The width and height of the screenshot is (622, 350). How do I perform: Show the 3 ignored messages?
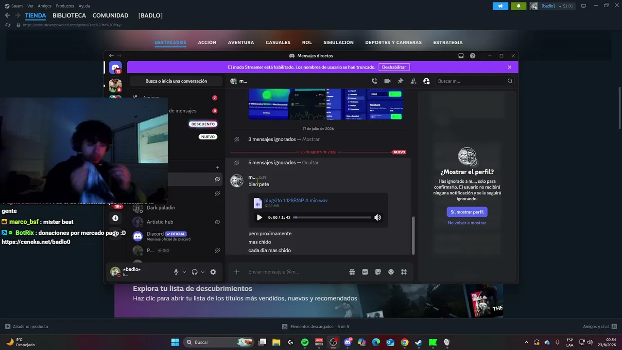(311, 139)
